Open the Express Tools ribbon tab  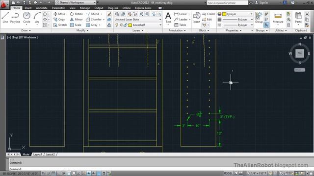143,8
